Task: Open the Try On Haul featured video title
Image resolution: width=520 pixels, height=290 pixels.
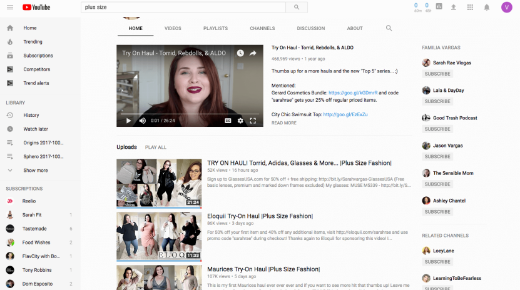Action: click(x=312, y=47)
